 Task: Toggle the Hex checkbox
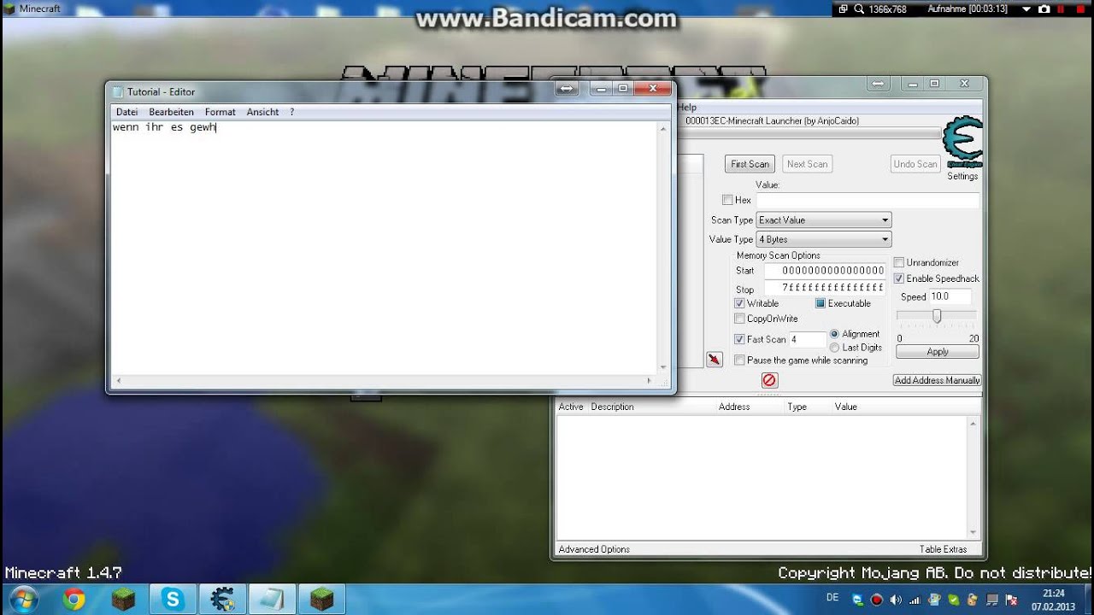point(727,200)
